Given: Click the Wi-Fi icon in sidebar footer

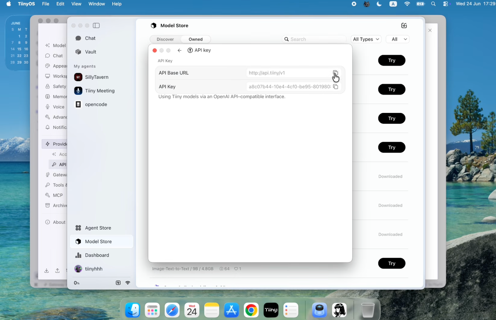Looking at the screenshot, I should click(128, 283).
